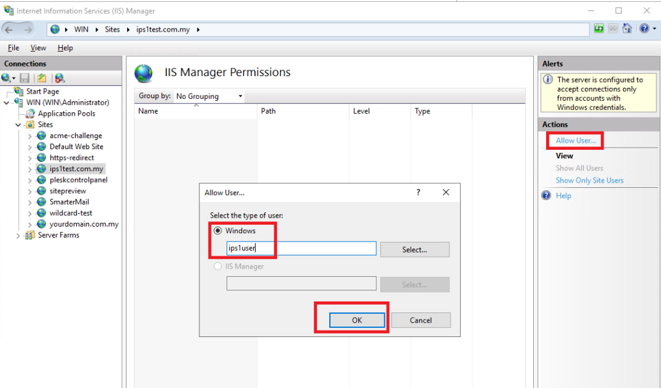Image resolution: width=661 pixels, height=388 pixels.
Task: Open the Export Configuration folder icon
Action: tap(42, 77)
